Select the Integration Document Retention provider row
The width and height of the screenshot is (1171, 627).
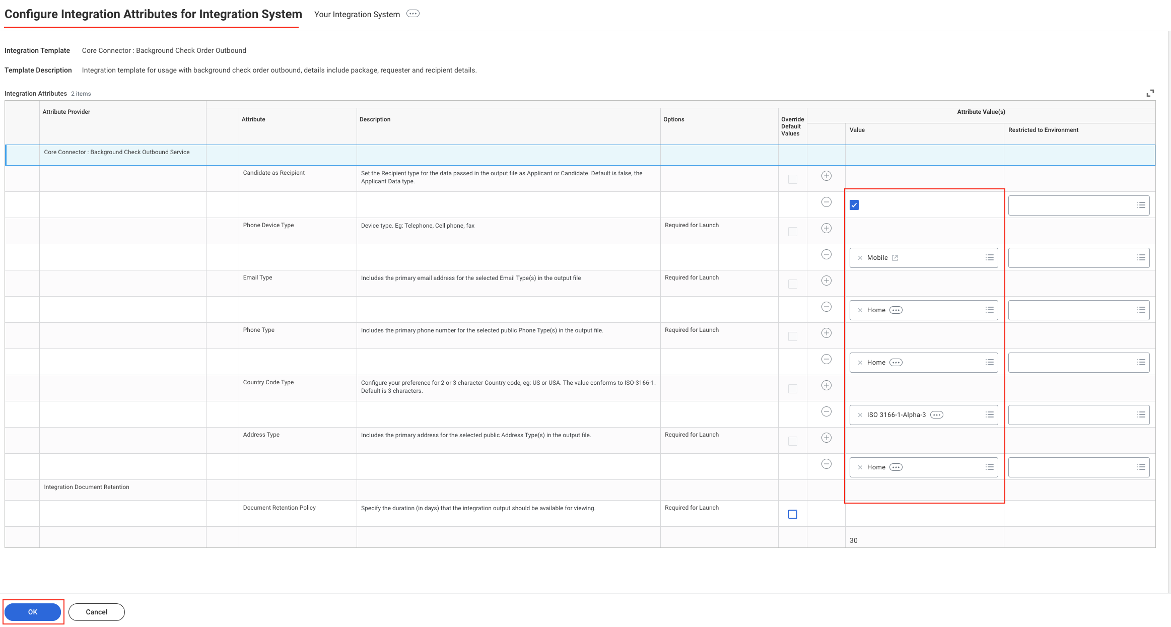point(87,487)
